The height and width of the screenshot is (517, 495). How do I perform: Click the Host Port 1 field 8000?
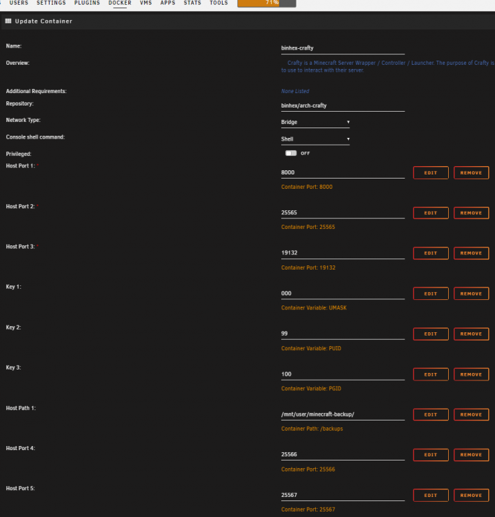[x=343, y=173]
